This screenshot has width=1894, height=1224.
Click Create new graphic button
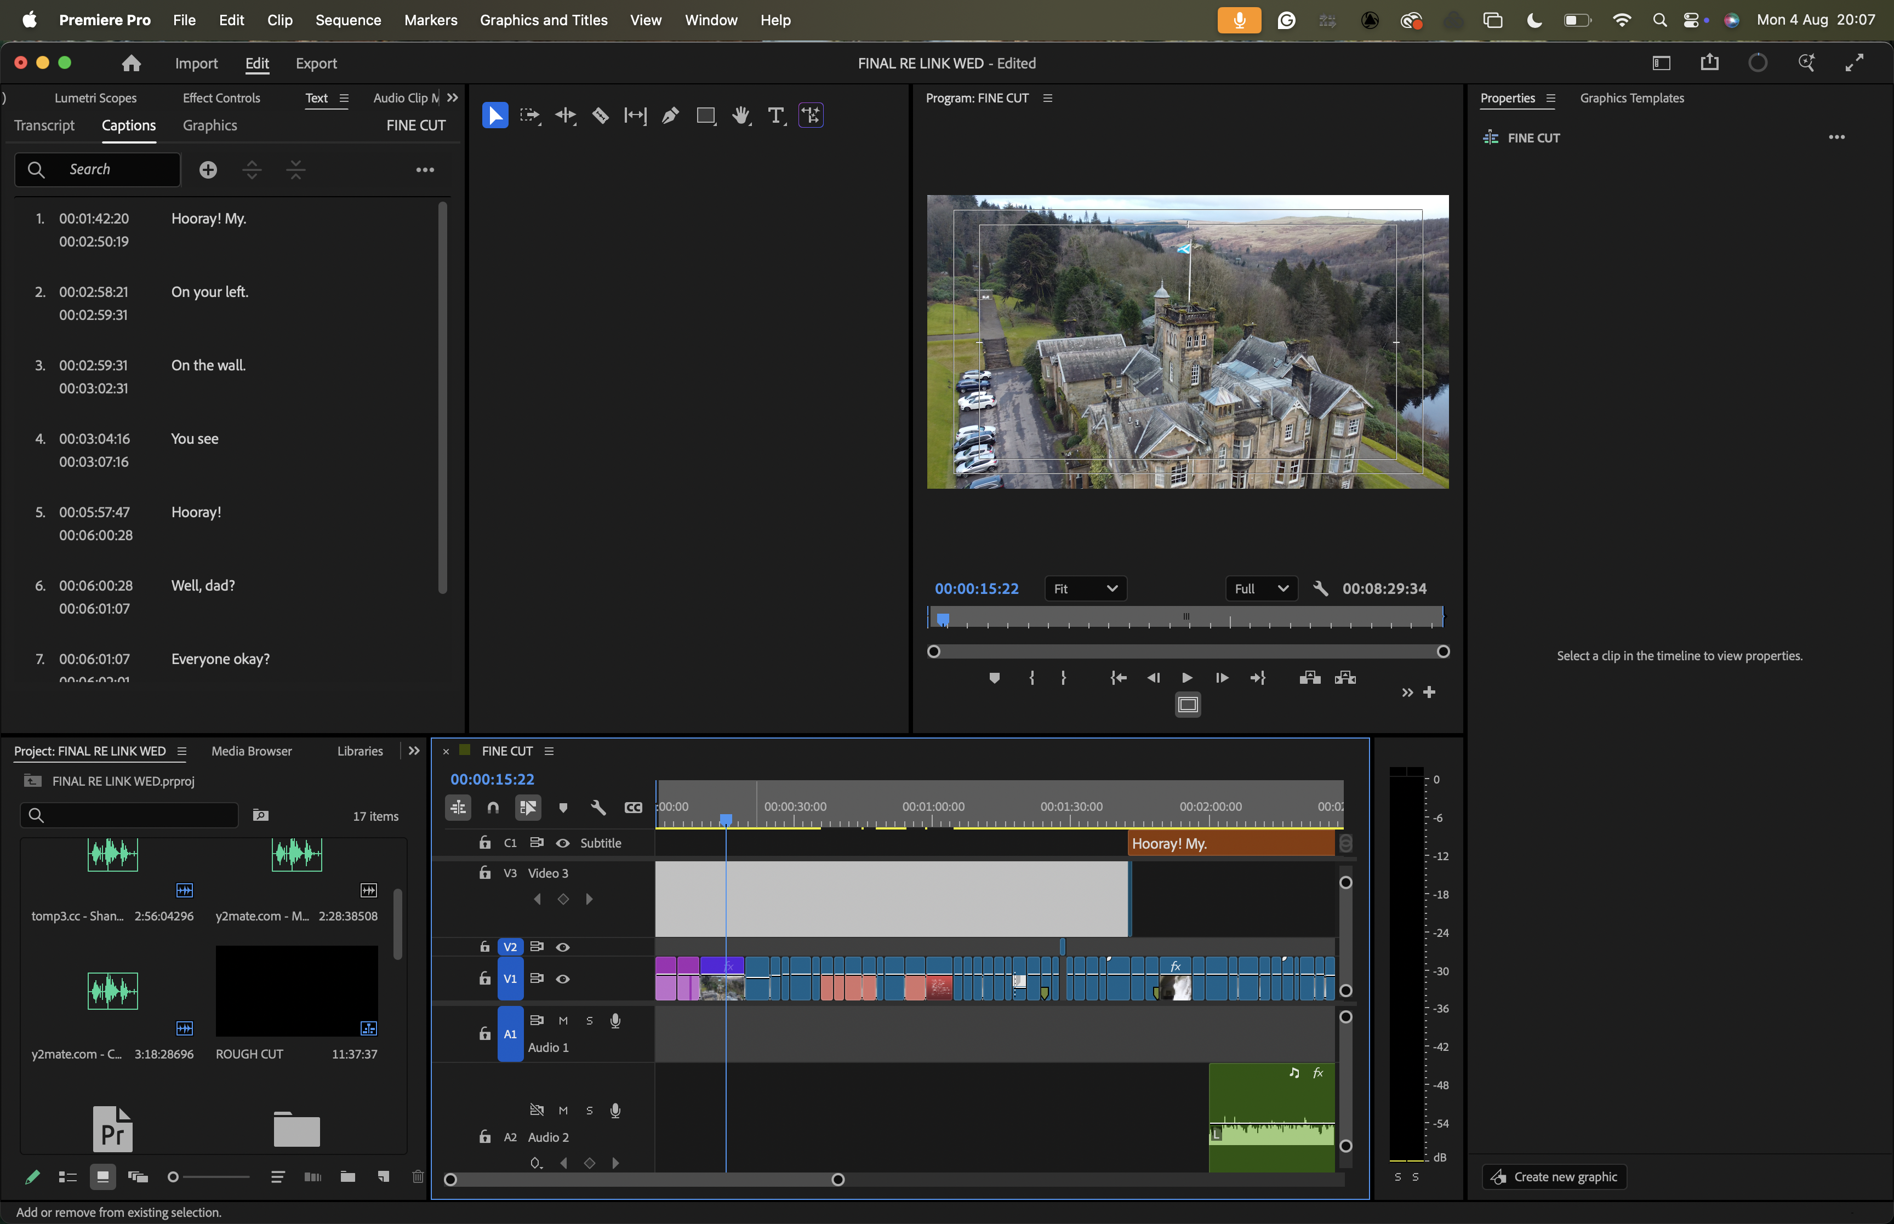[x=1554, y=1177]
